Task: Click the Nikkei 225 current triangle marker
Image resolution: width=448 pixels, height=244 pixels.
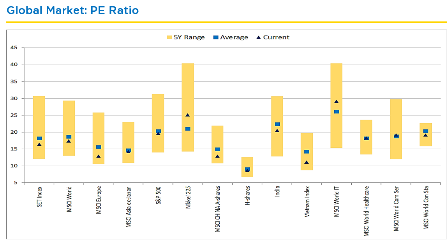Action: [x=187, y=115]
